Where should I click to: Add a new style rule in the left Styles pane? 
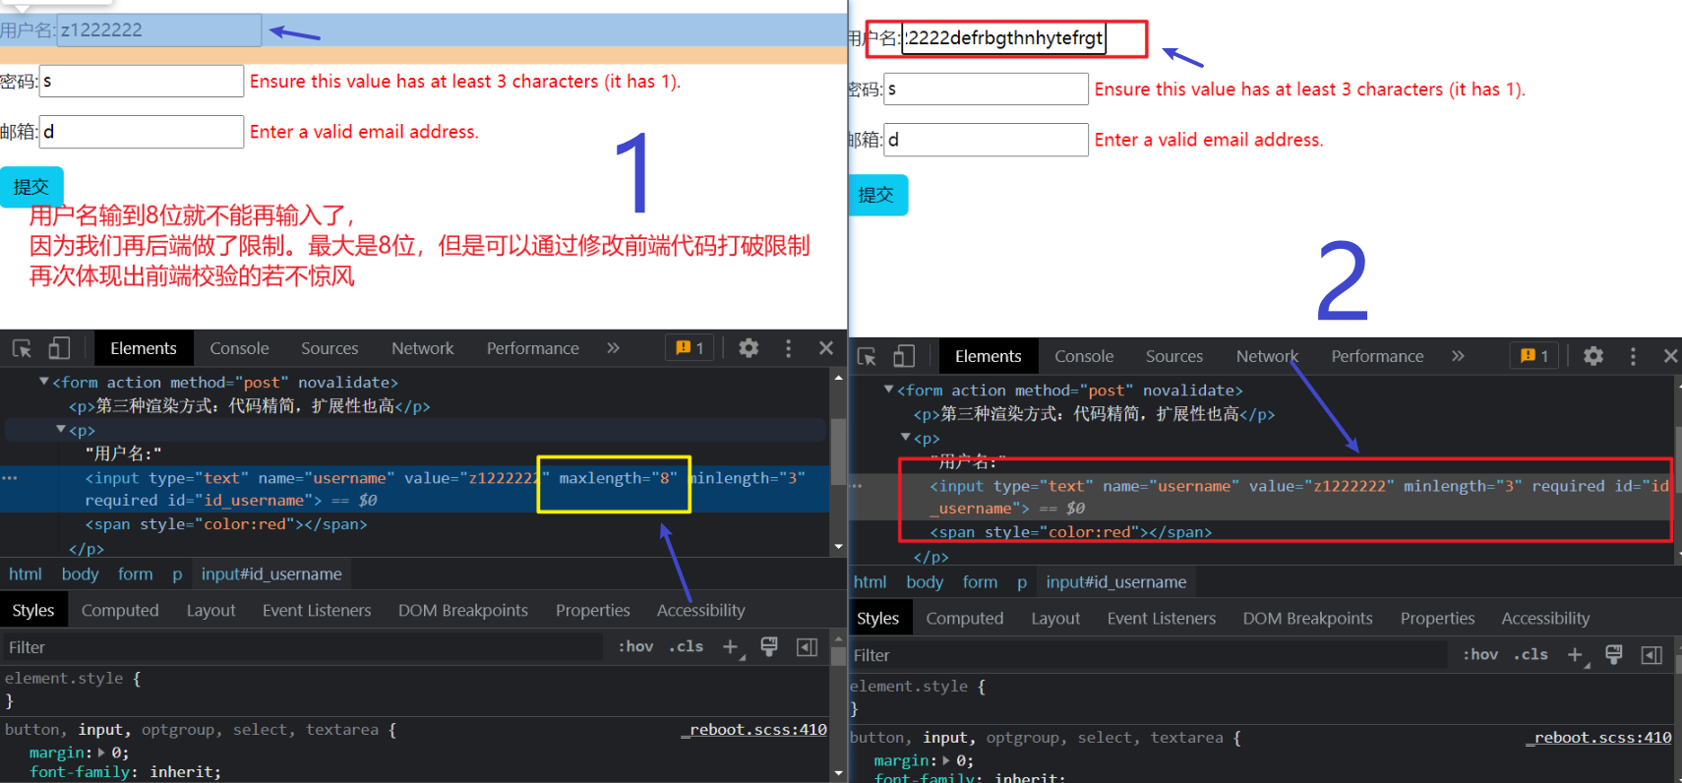(731, 647)
